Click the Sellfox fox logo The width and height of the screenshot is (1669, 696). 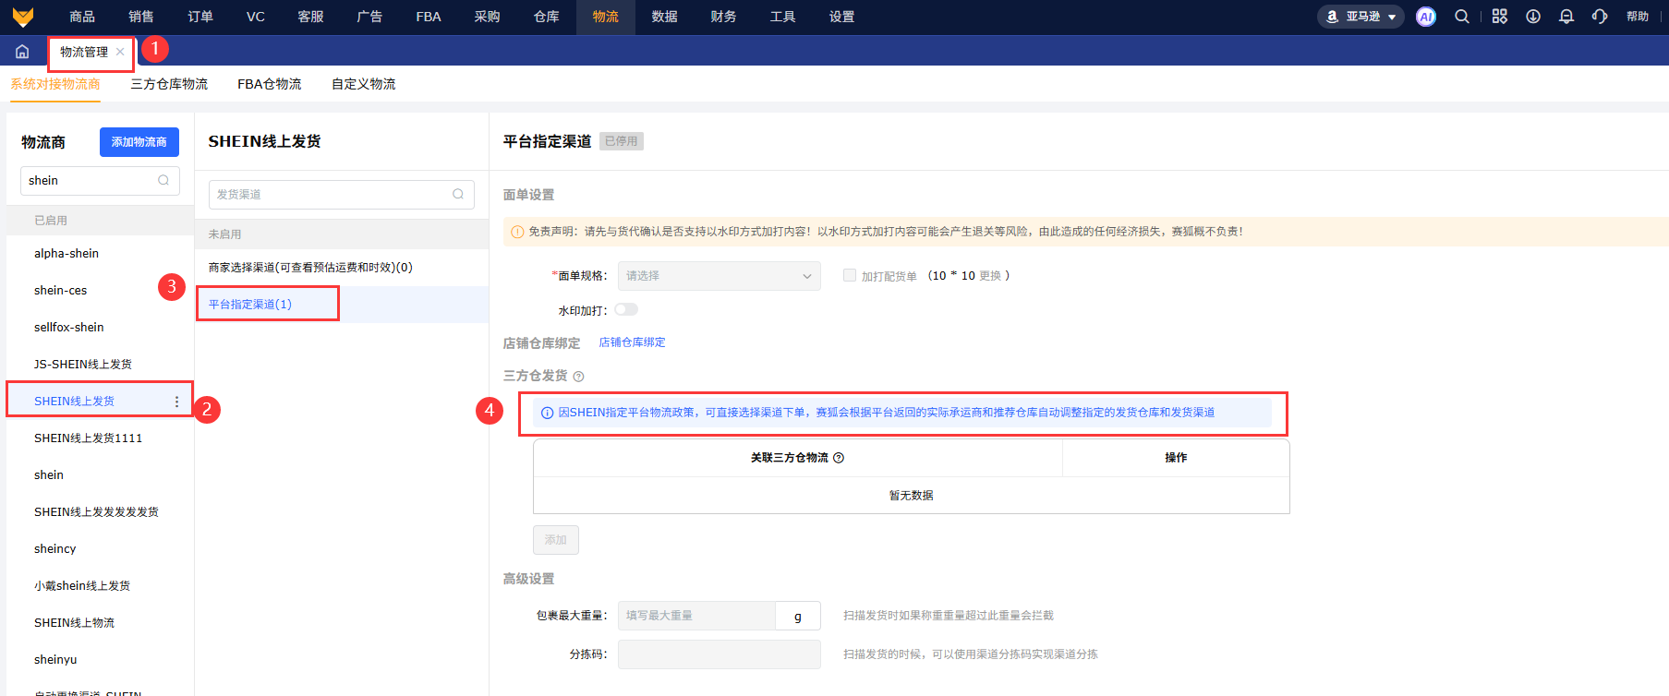click(23, 17)
